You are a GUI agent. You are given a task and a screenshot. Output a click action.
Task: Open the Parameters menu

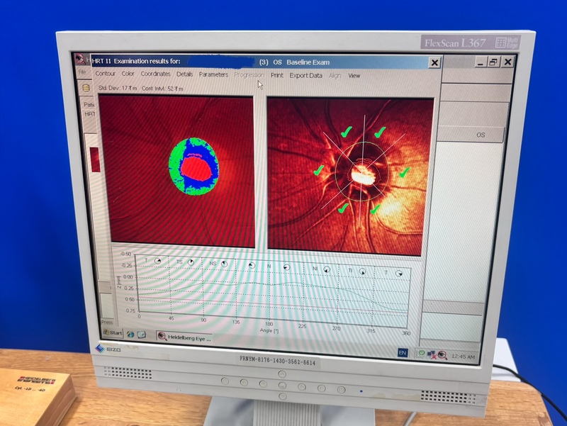213,74
